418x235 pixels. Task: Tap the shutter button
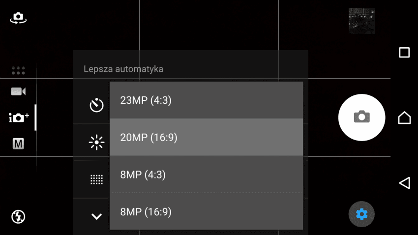tap(361, 117)
